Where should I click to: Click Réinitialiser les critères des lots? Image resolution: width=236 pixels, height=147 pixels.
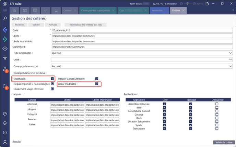tap(86, 25)
